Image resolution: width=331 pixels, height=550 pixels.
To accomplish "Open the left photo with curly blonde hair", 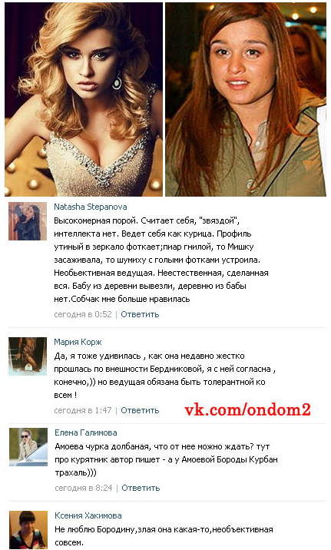I will click(84, 99).
